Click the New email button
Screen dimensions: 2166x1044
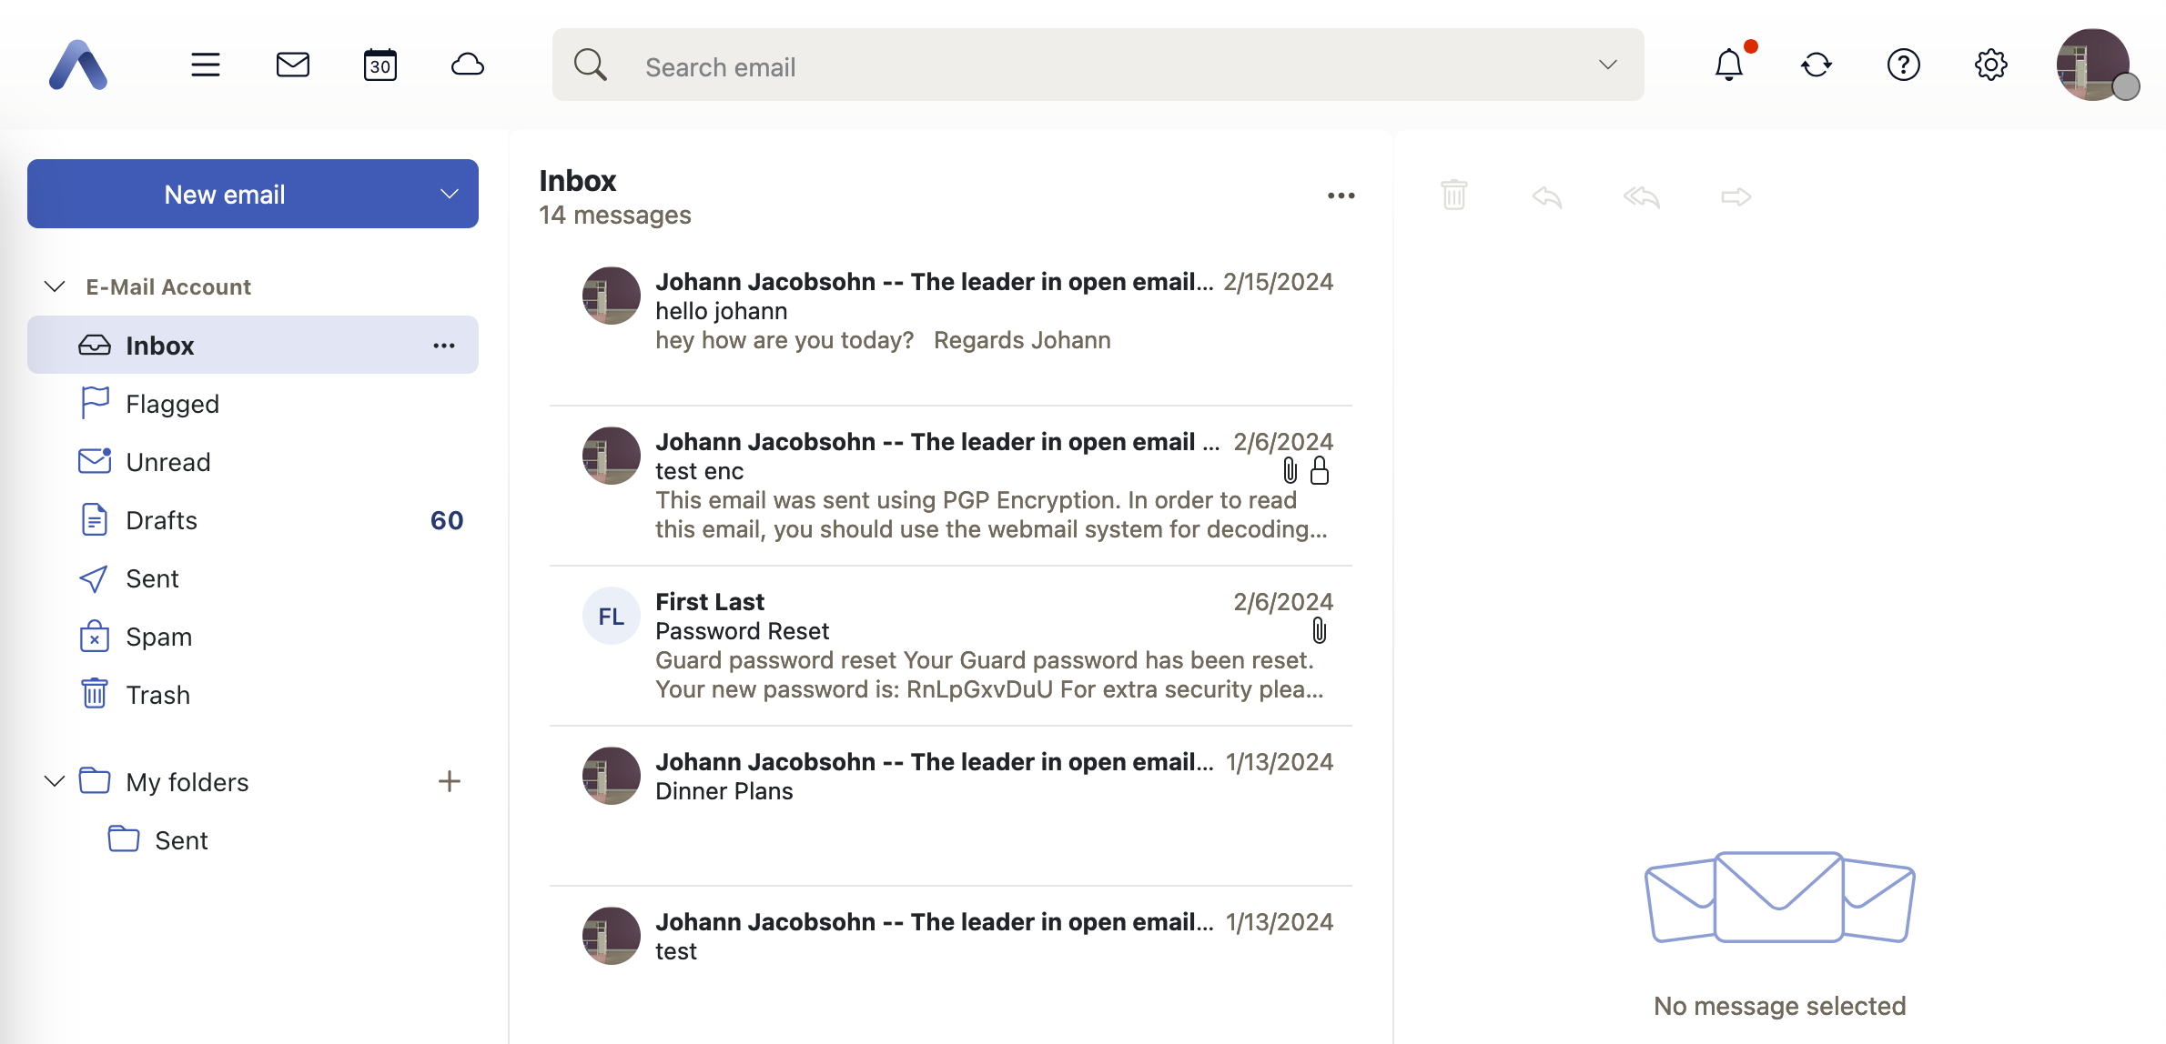pos(225,194)
